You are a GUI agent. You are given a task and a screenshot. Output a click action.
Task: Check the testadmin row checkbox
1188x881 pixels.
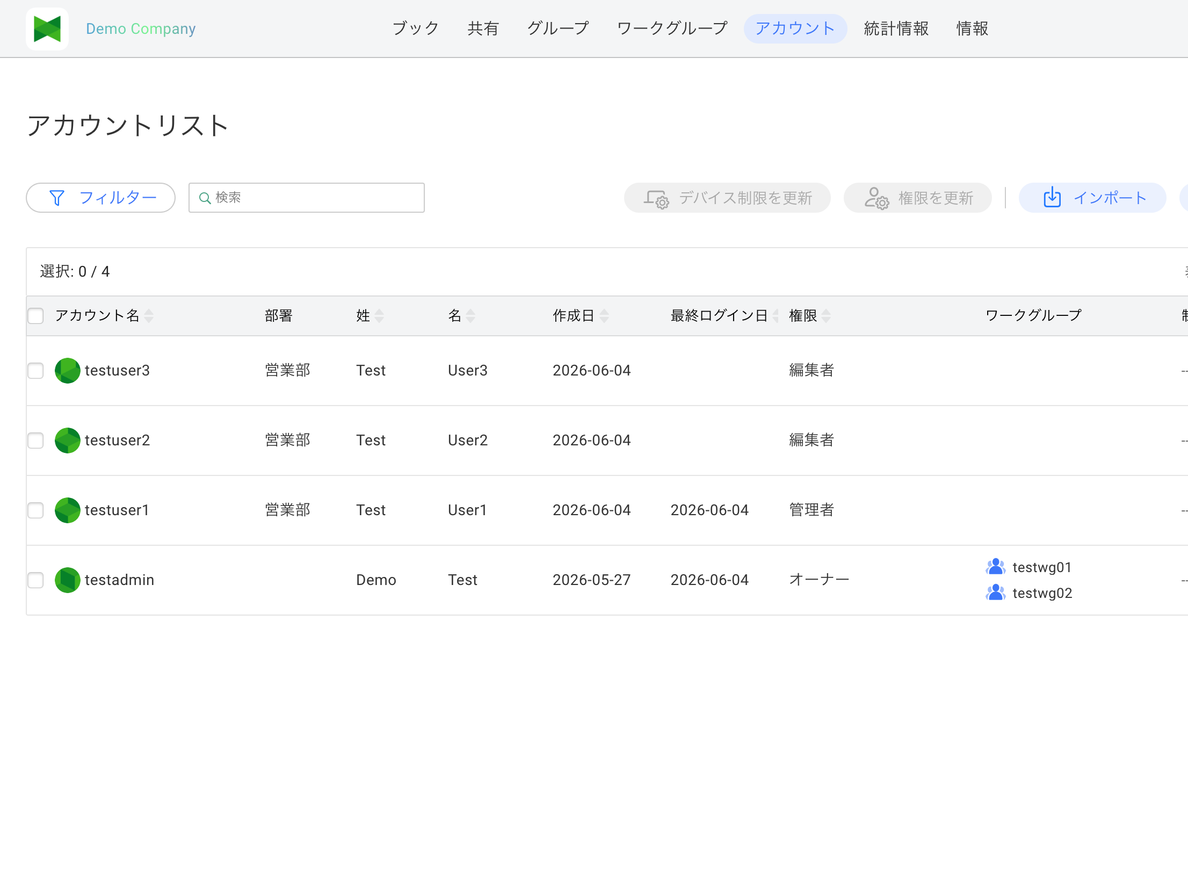pos(35,580)
